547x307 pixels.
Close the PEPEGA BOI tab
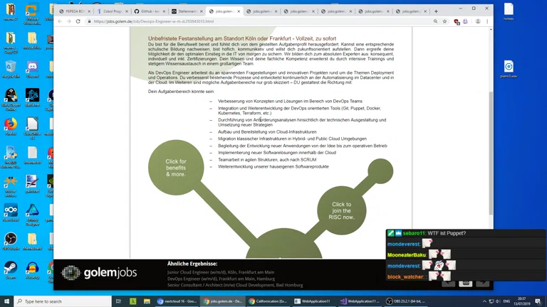pos(89,11)
